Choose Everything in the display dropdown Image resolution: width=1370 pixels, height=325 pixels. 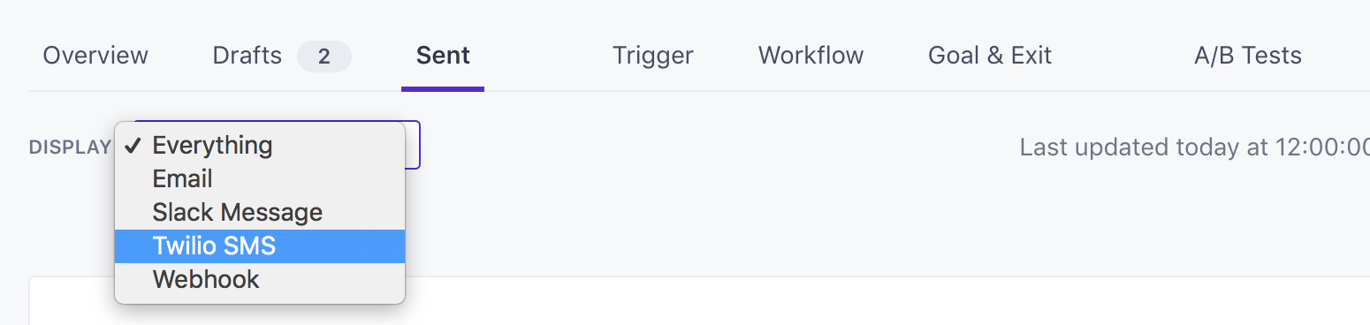[x=260, y=145]
